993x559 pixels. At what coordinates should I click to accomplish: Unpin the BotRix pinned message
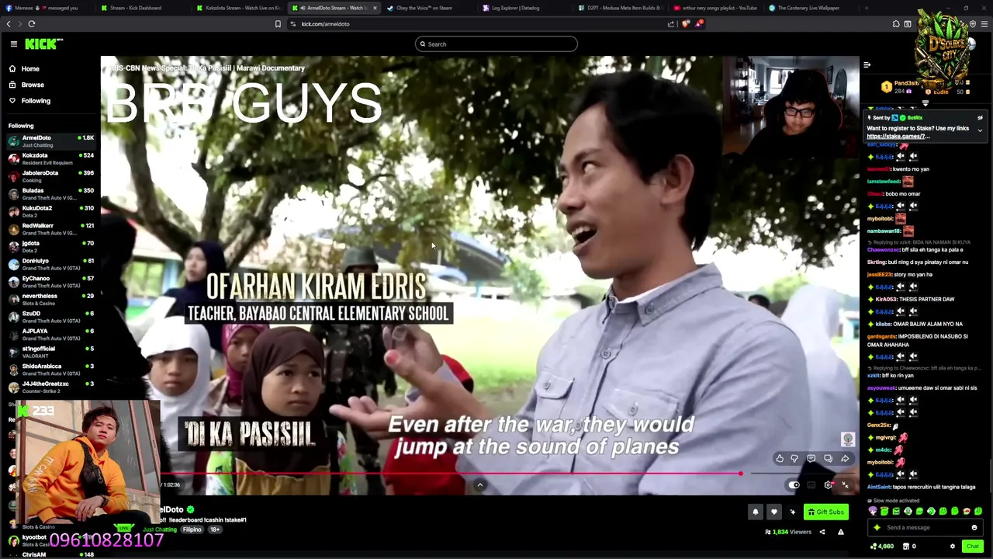point(980,118)
